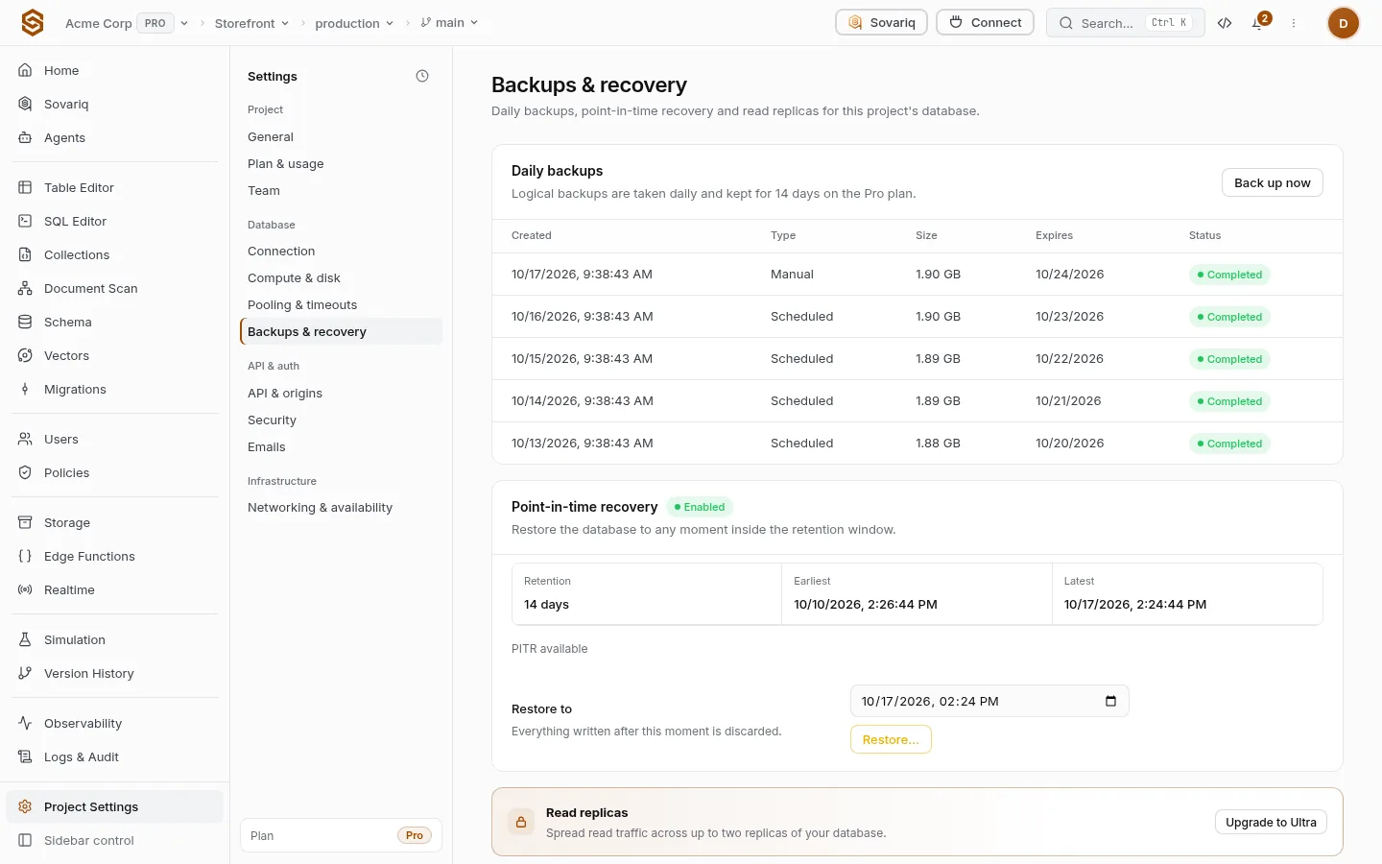Open the Document Scan icon
This screenshot has width=1382, height=864.
click(25, 288)
